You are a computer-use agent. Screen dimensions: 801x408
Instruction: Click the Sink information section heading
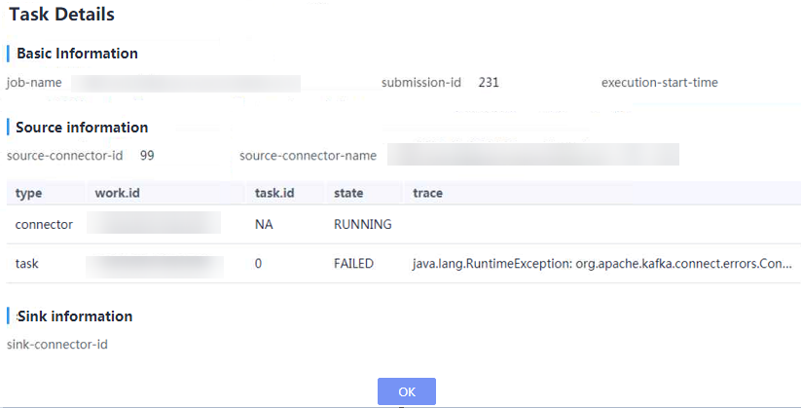[75, 316]
